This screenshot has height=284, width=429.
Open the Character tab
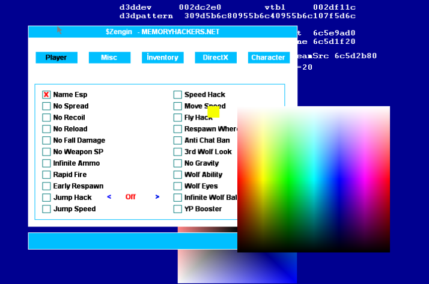pyautogui.click(x=269, y=58)
